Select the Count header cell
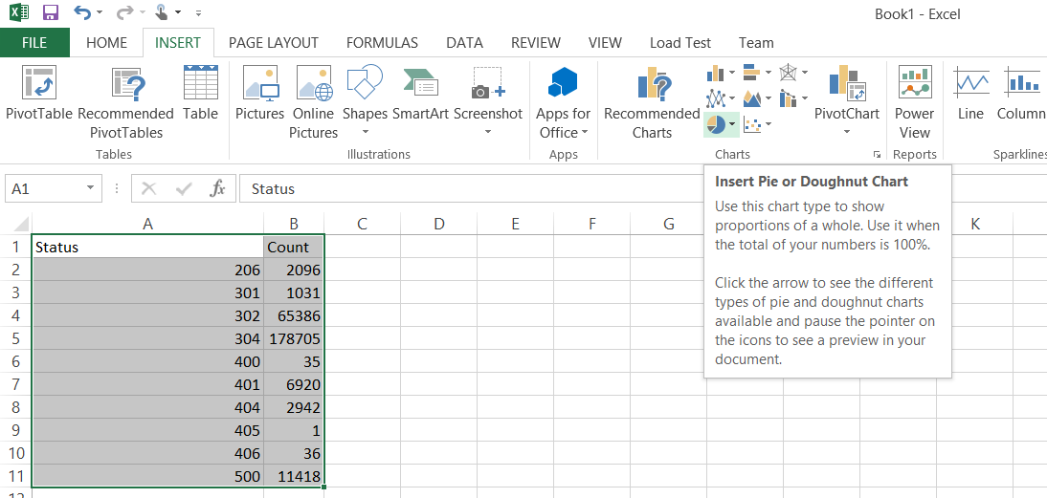This screenshot has width=1047, height=498. coord(294,247)
